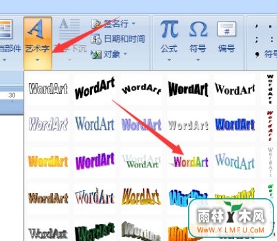The width and height of the screenshot is (277, 241).
Task: Expand the arrow under 符号 omega
Action: click(x=198, y=60)
